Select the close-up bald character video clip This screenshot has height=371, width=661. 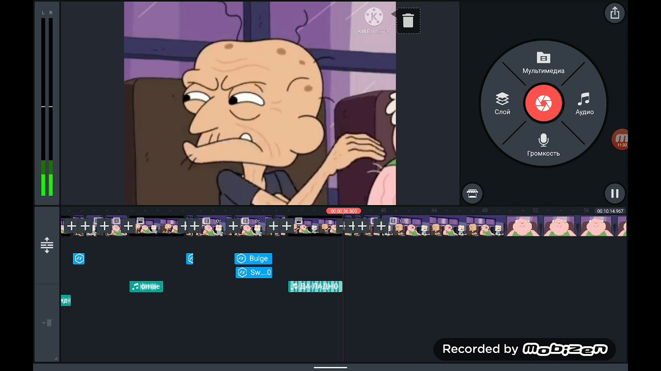point(566,226)
